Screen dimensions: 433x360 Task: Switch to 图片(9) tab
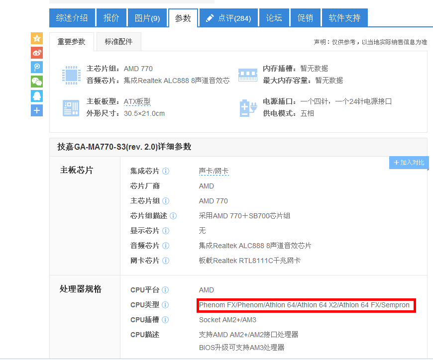(147, 18)
